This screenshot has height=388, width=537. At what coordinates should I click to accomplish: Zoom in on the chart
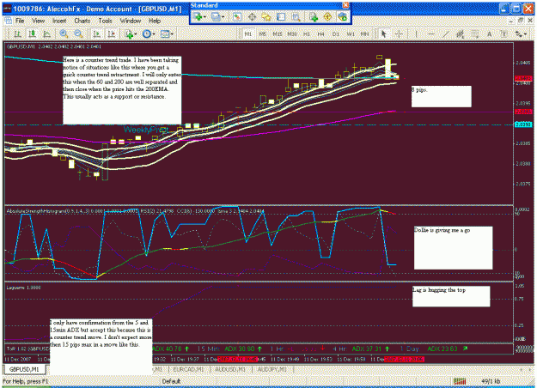pyautogui.click(x=64, y=33)
